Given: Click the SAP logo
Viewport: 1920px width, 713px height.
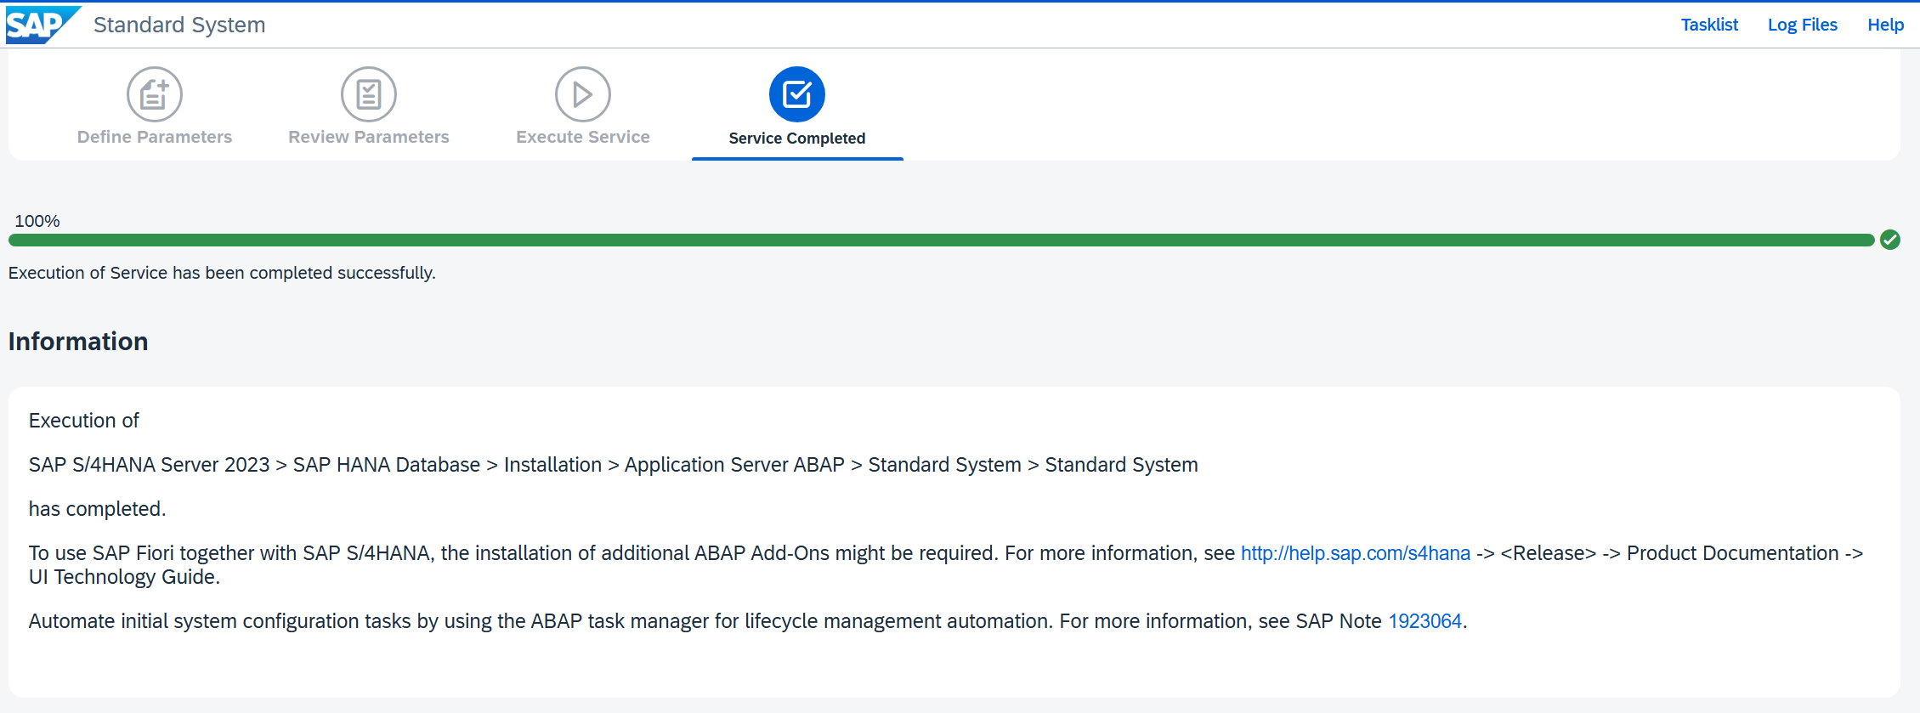Looking at the screenshot, I should pos(42,25).
